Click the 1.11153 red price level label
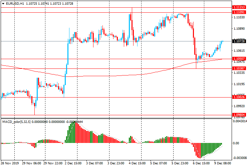This screenshot has height=167, width=247. pos(239,7)
